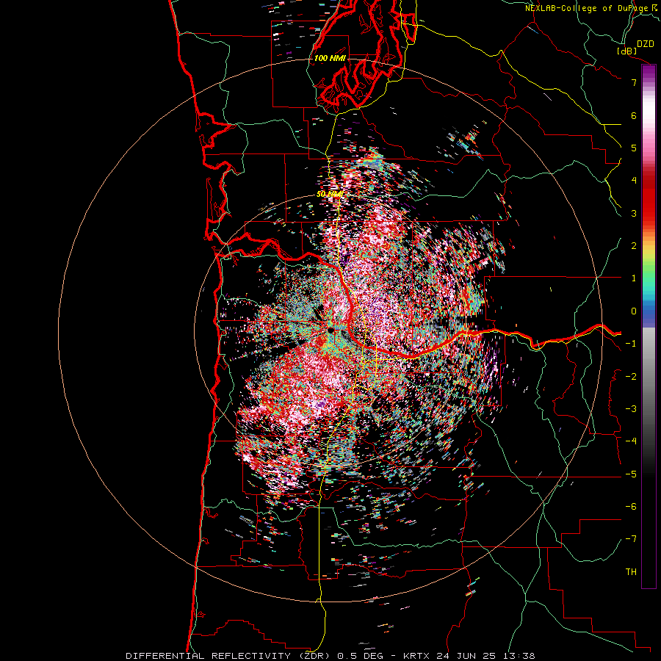
Task: Click the NEXLAB-College of DuPage label
Action: click(590, 8)
